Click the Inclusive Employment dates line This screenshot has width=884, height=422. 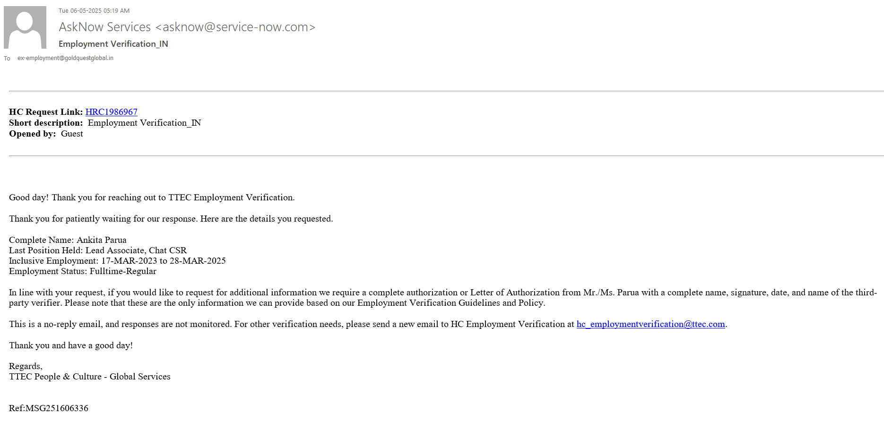117,261
